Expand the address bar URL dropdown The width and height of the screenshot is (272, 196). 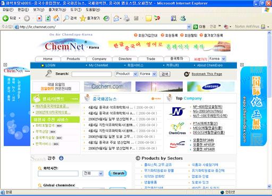pyautogui.click(x=189, y=27)
